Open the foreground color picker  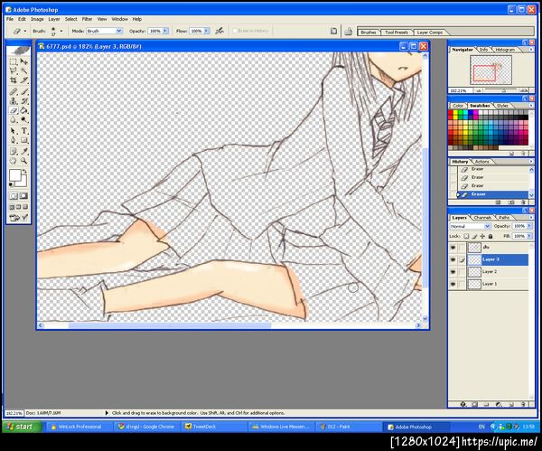(x=14, y=175)
